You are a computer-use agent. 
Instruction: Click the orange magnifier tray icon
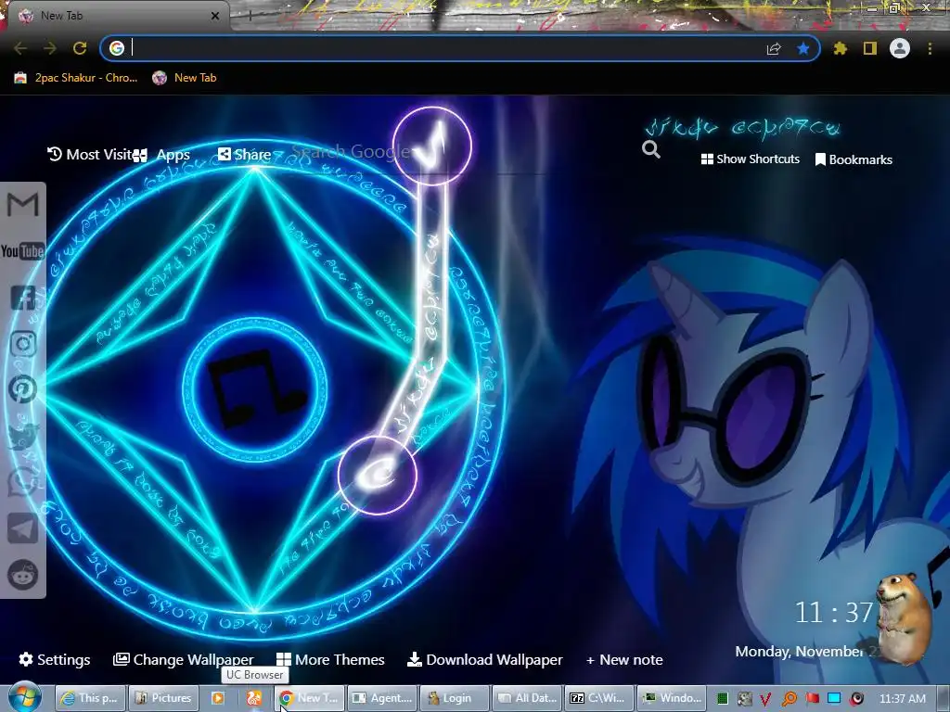point(789,699)
